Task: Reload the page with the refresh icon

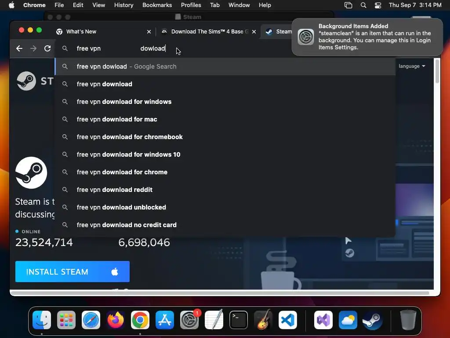Action: 47,48
